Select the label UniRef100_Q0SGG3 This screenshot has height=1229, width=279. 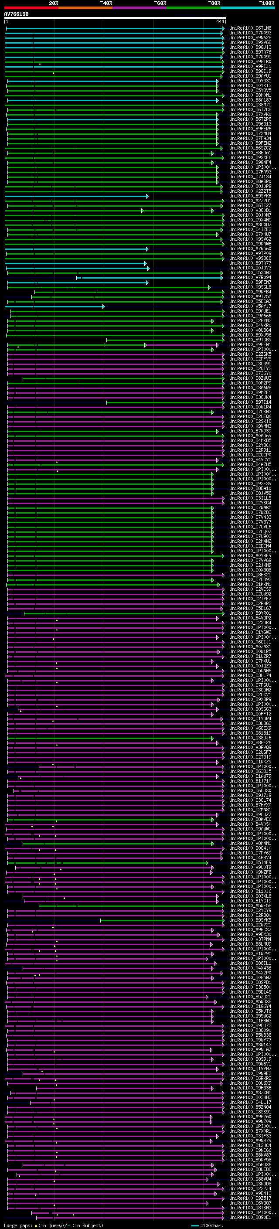(x=250, y=709)
